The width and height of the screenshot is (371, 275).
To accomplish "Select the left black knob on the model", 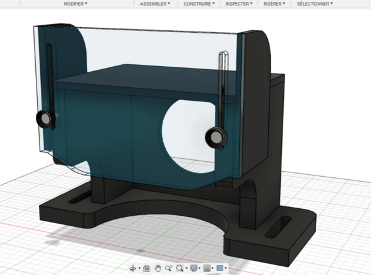I will point(45,117).
